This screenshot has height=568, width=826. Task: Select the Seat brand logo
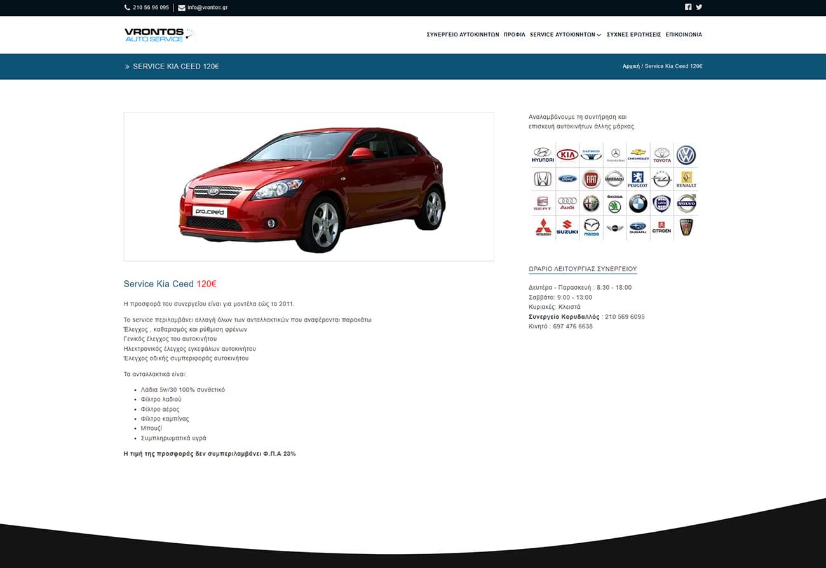point(543,204)
